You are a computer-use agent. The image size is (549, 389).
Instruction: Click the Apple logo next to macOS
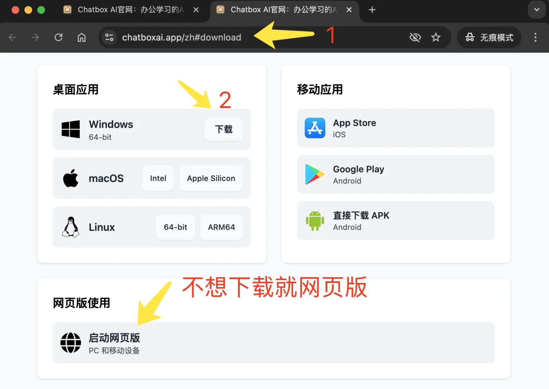point(70,178)
